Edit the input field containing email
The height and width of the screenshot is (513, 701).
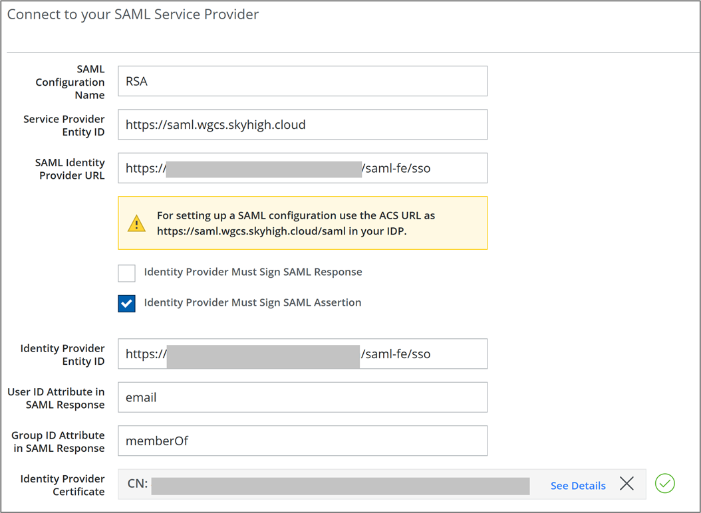302,397
